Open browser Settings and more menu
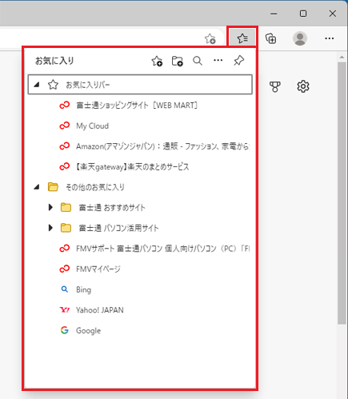The height and width of the screenshot is (399, 348). [x=330, y=38]
